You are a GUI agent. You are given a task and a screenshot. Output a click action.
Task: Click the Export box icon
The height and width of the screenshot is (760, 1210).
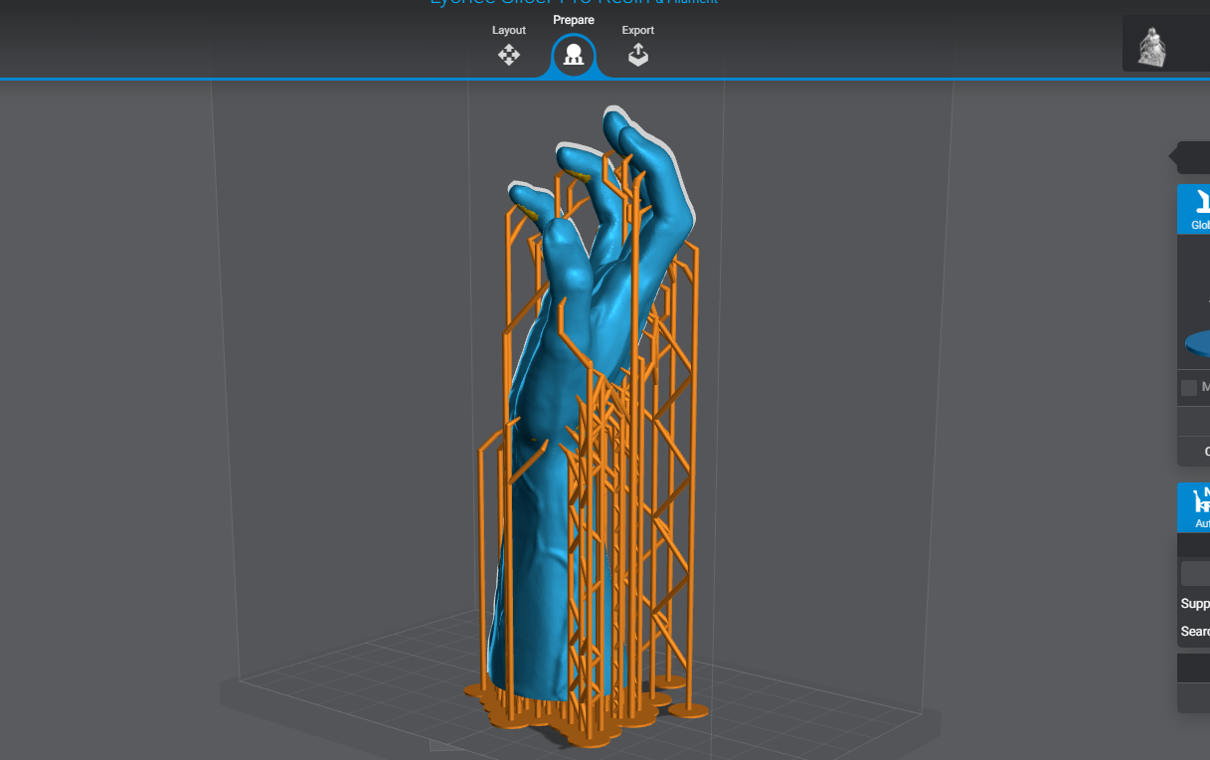coord(637,57)
